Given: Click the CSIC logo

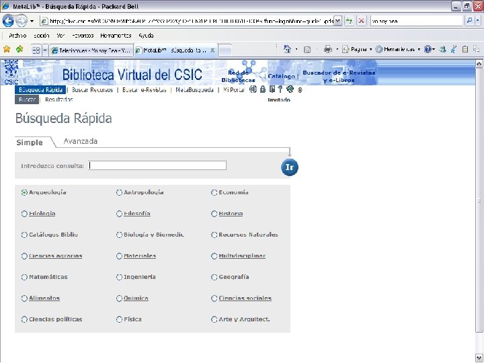Looking at the screenshot, I should coord(11,72).
